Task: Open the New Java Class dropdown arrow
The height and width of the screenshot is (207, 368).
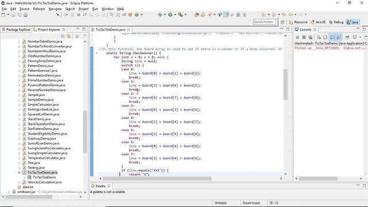Action: pos(141,15)
